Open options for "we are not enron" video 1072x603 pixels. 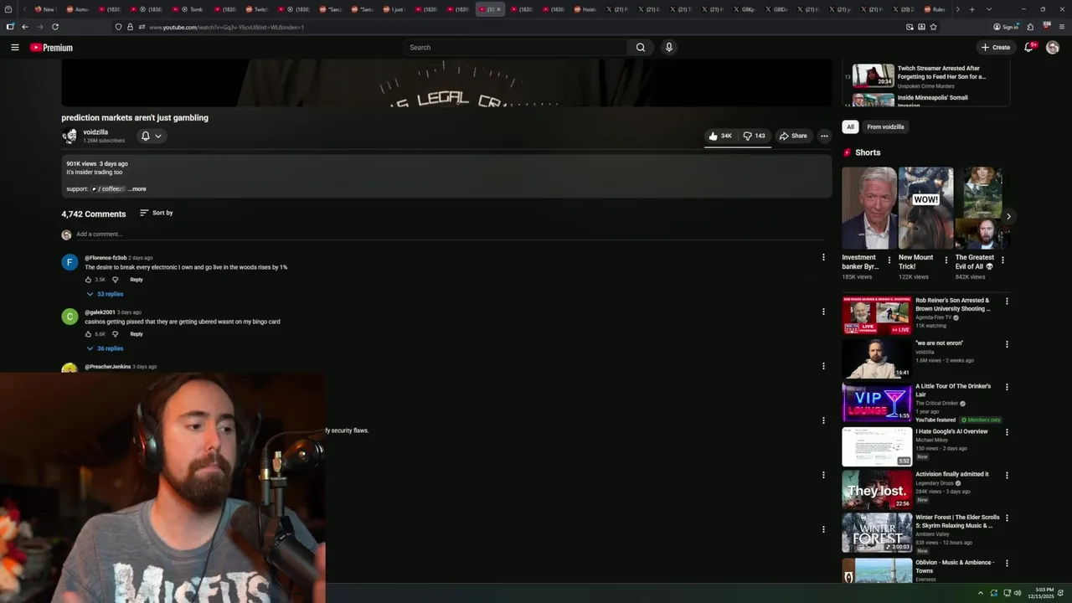pyautogui.click(x=1007, y=344)
